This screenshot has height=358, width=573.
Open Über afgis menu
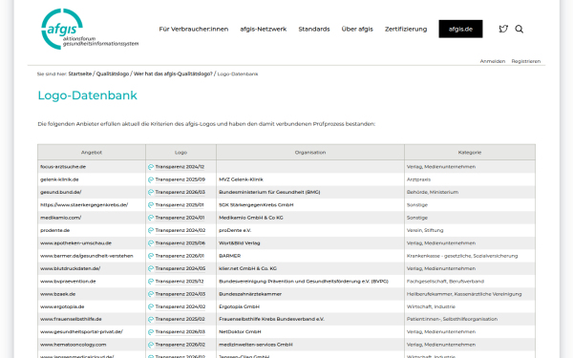[x=357, y=29]
